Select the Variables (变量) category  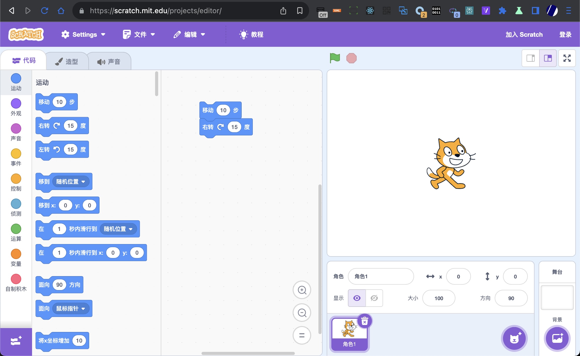pos(16,258)
